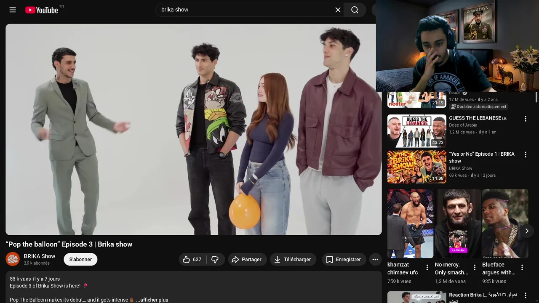The image size is (539, 303).
Task: Dislike the video with thumbs down
Action: point(215,260)
